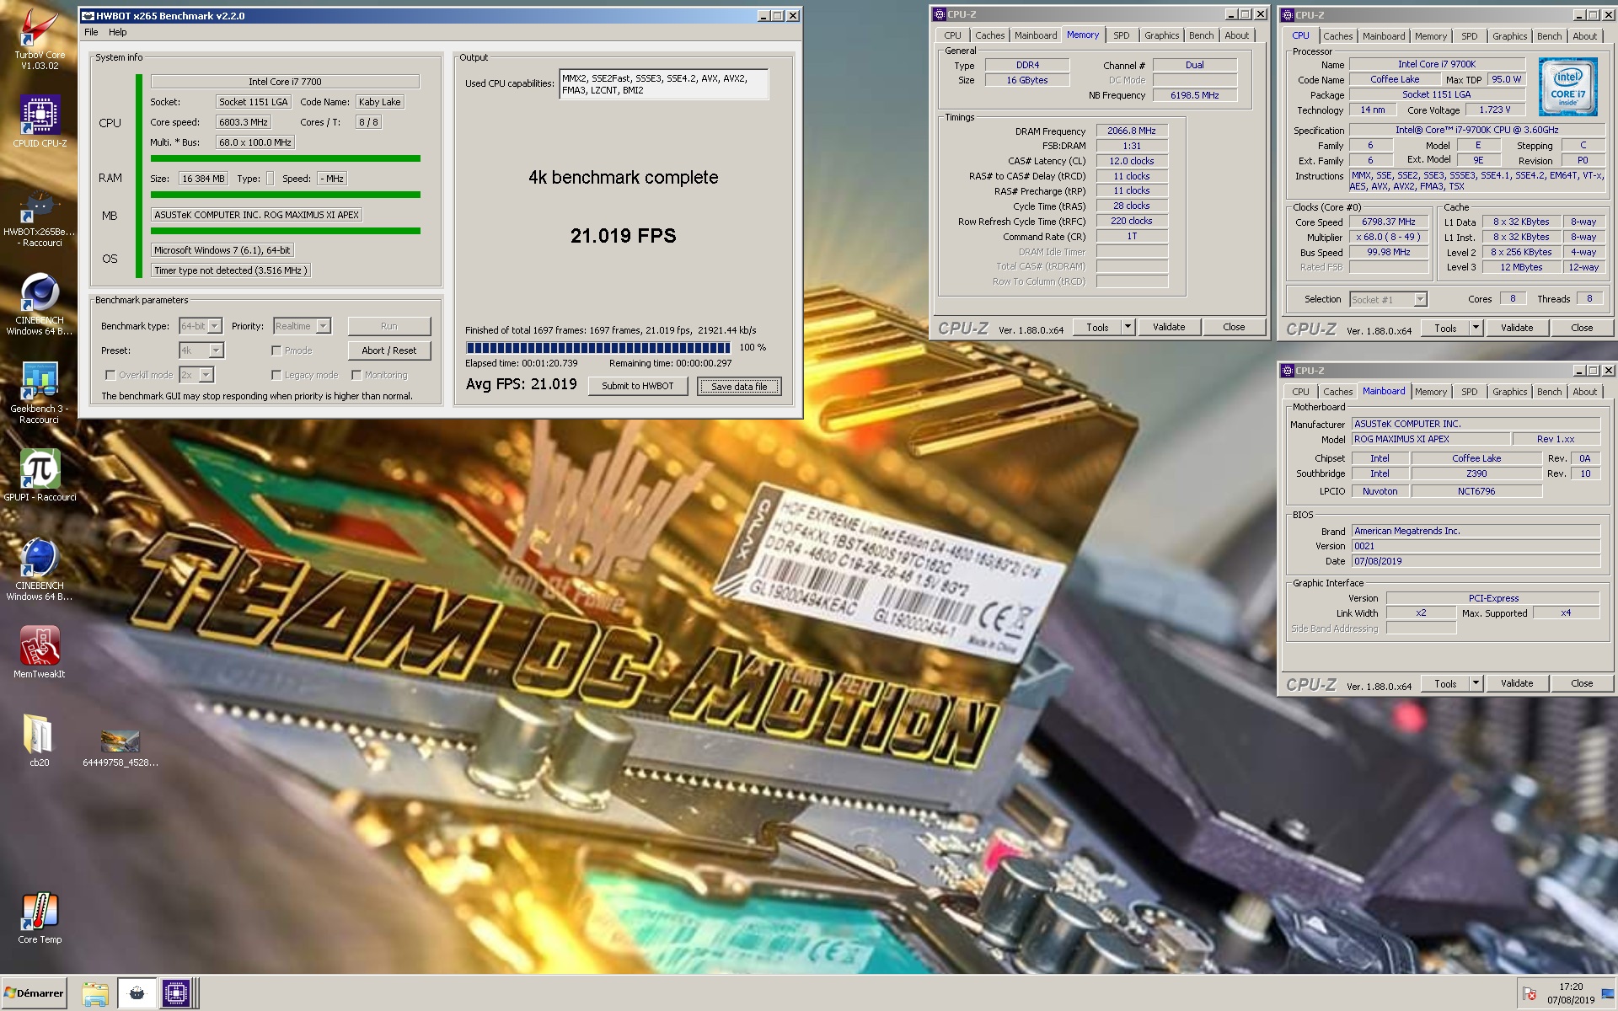Open MemTweakIt desktop icon
The image size is (1618, 1011).
coord(39,652)
